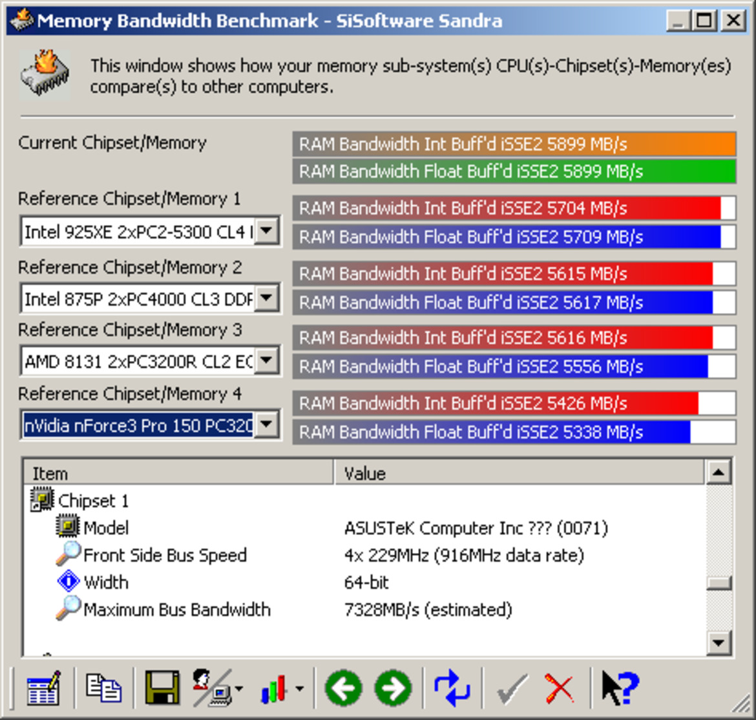Select the Front Side Bus Speed row

point(165,555)
